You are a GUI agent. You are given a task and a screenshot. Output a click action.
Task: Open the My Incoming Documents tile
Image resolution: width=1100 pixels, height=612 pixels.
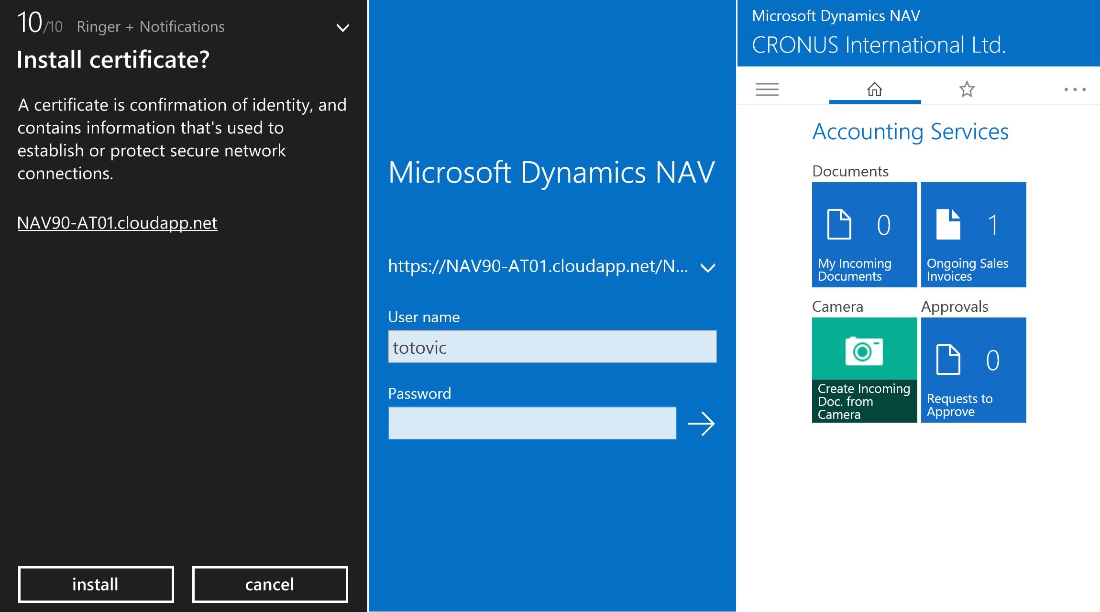point(864,234)
